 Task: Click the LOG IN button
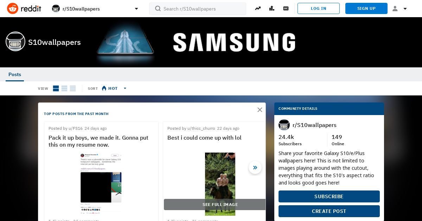click(x=319, y=8)
